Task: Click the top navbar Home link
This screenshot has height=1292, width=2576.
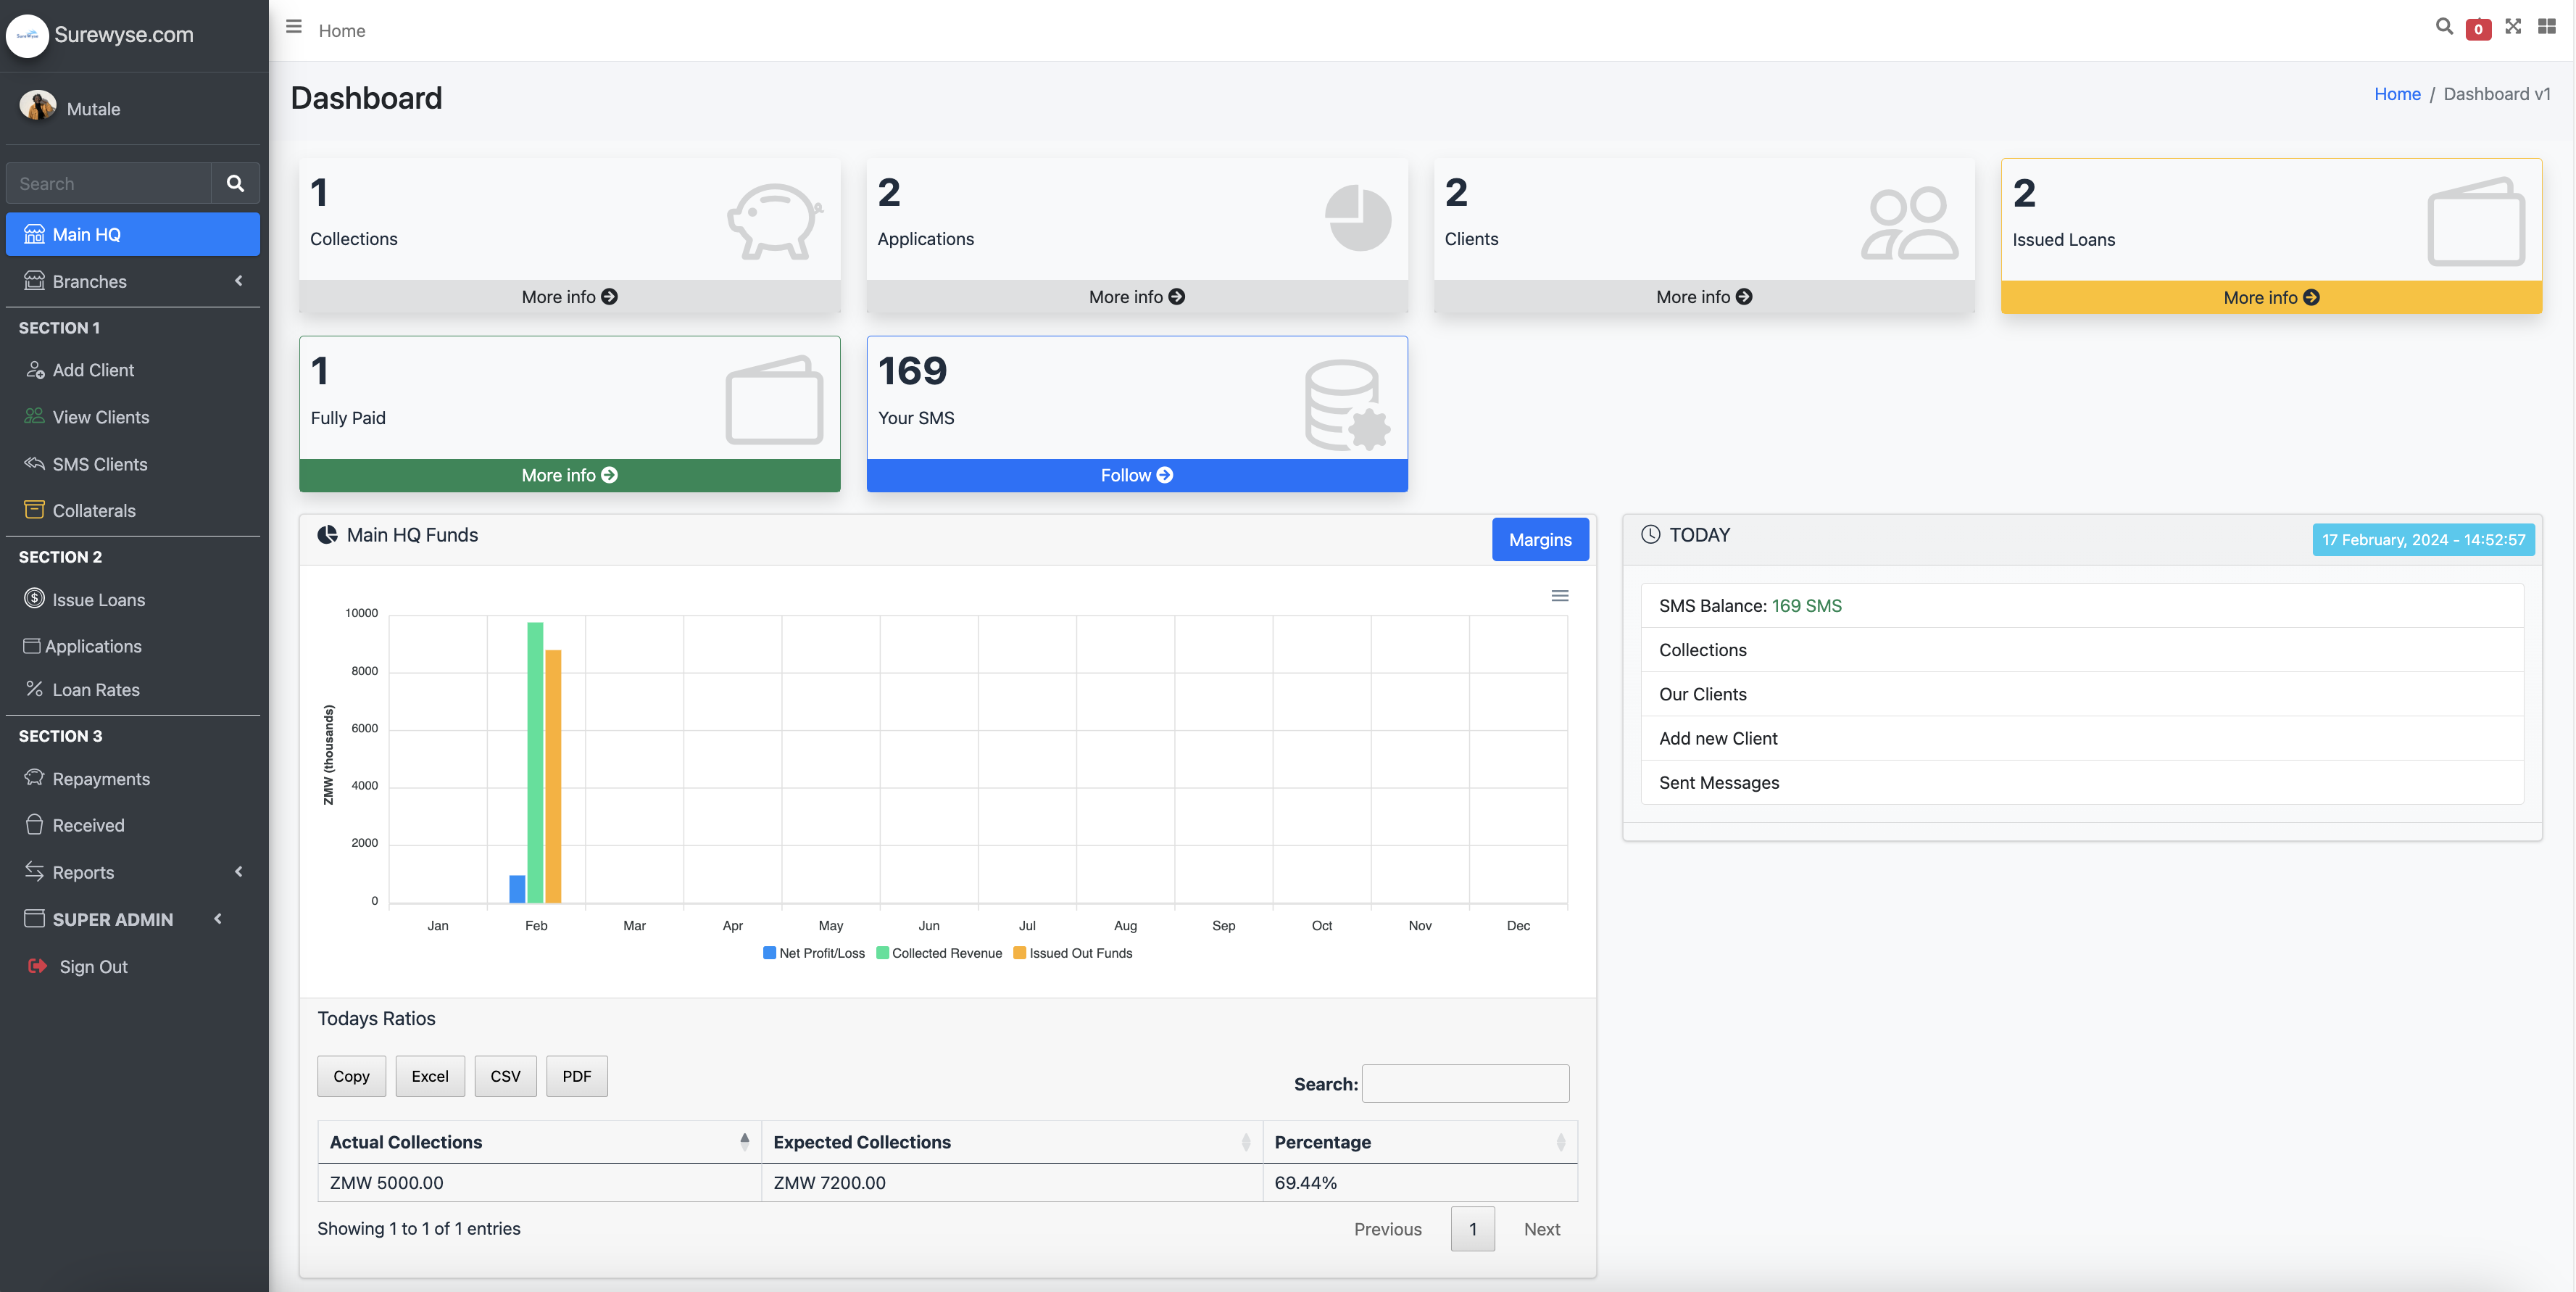Action: (341, 30)
